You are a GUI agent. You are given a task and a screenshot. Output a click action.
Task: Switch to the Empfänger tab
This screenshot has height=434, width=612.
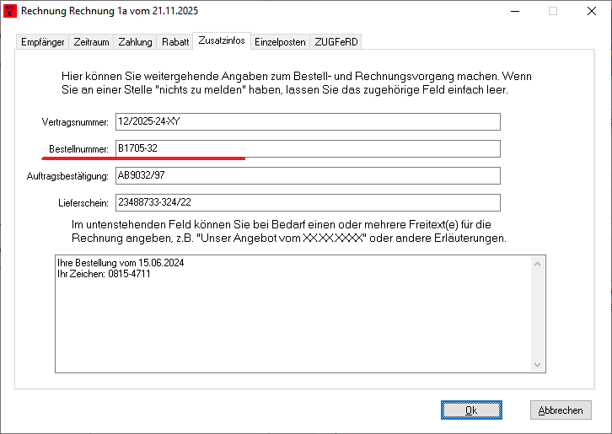(x=42, y=42)
